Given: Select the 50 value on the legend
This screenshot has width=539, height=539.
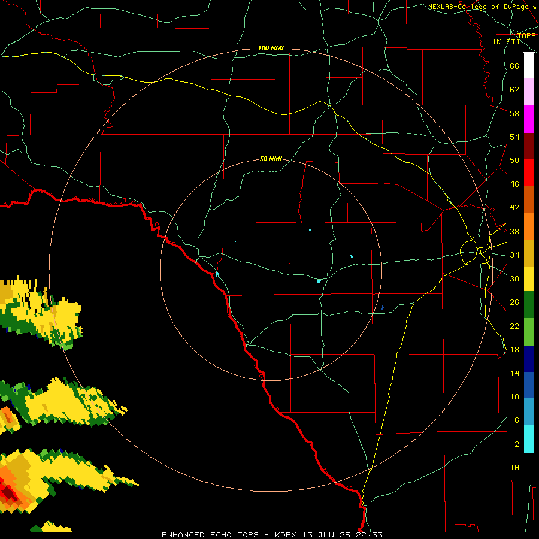Looking at the screenshot, I should coord(514,161).
